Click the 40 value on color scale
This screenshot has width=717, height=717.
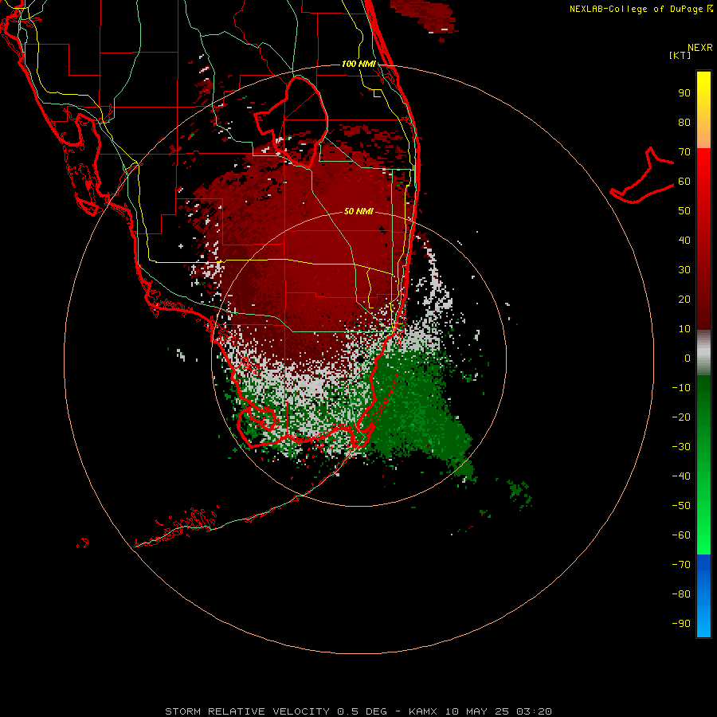click(x=684, y=240)
